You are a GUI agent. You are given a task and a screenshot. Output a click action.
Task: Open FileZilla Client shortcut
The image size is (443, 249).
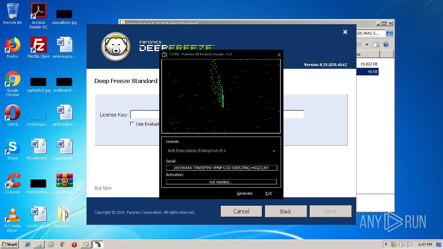[38, 48]
